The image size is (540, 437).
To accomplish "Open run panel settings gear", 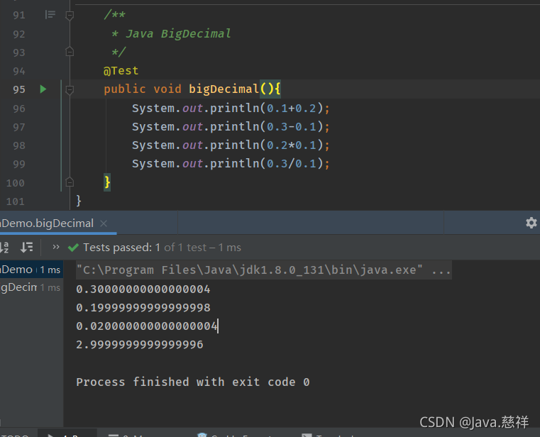I will [x=531, y=223].
